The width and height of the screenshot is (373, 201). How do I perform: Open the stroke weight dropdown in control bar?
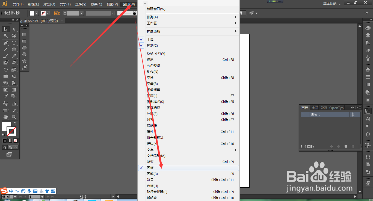[x=81, y=13]
